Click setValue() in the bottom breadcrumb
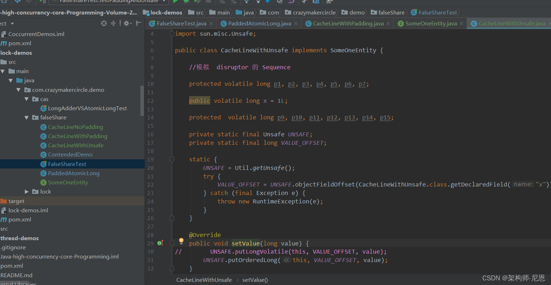 click(x=255, y=280)
